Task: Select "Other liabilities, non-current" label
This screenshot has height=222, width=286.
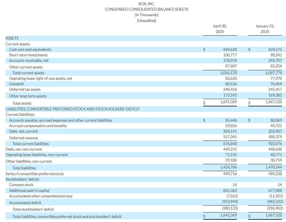Action: click(29, 161)
